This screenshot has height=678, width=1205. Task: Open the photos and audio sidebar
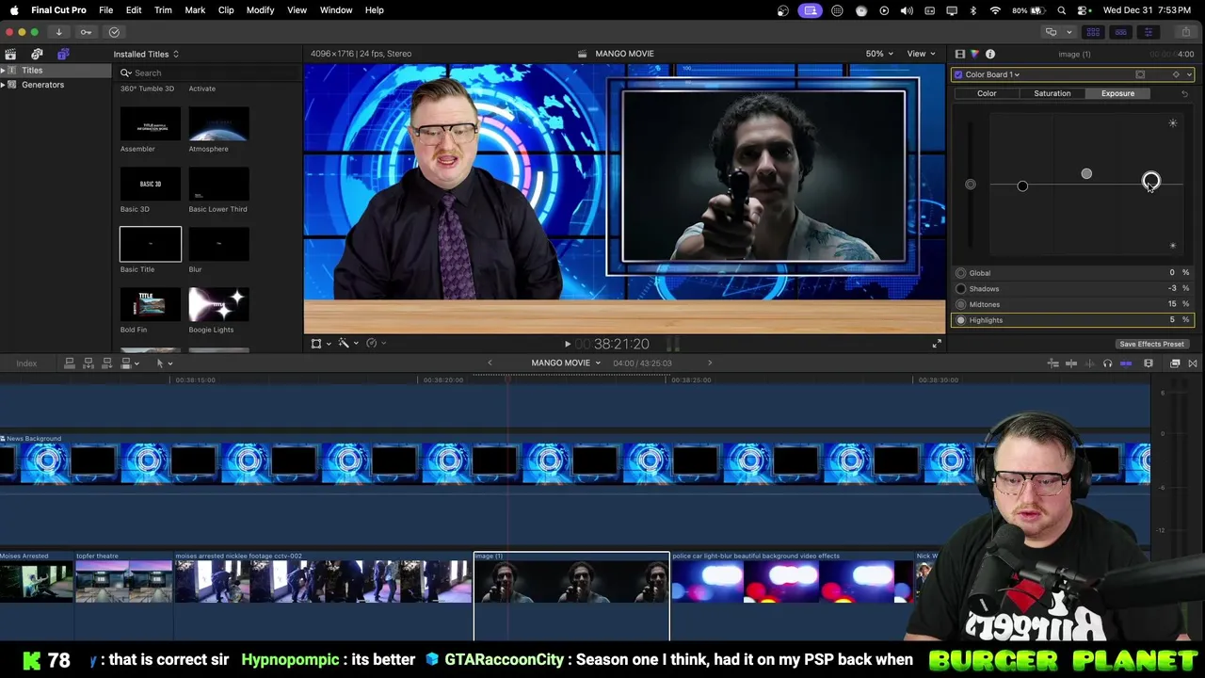[x=37, y=54]
